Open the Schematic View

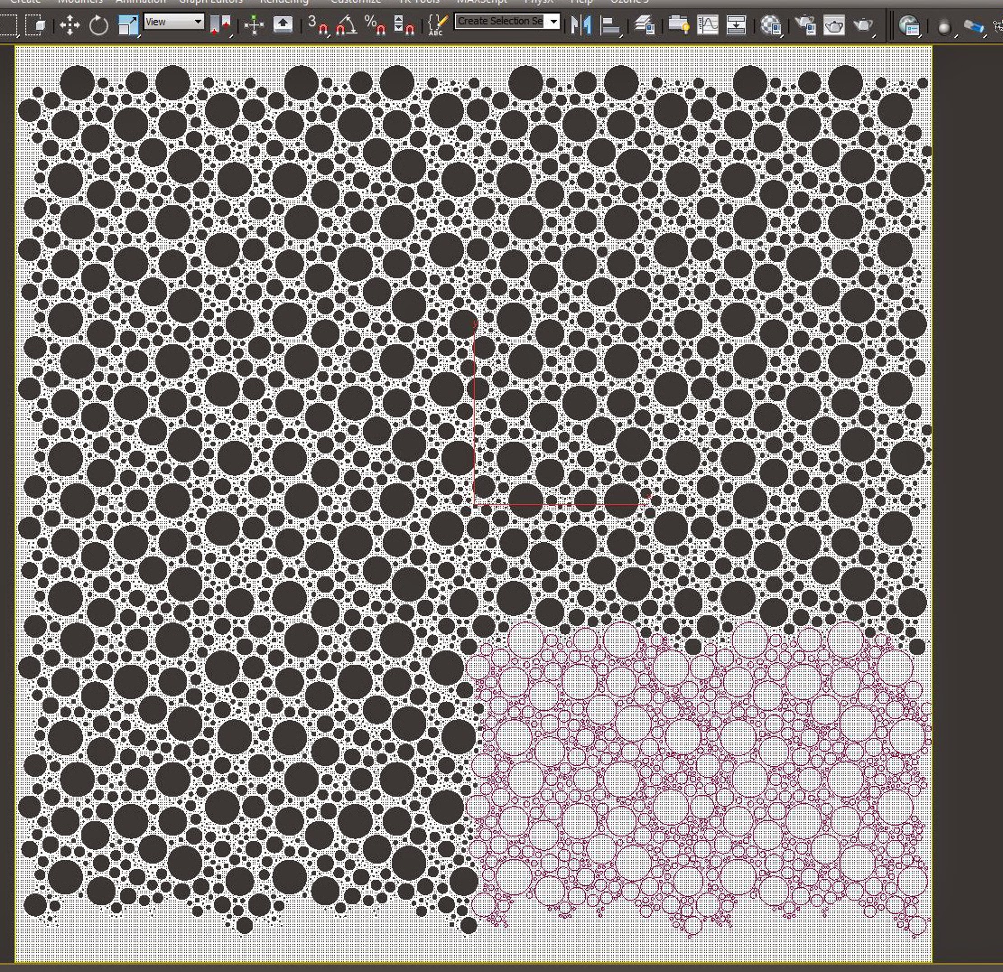(737, 26)
